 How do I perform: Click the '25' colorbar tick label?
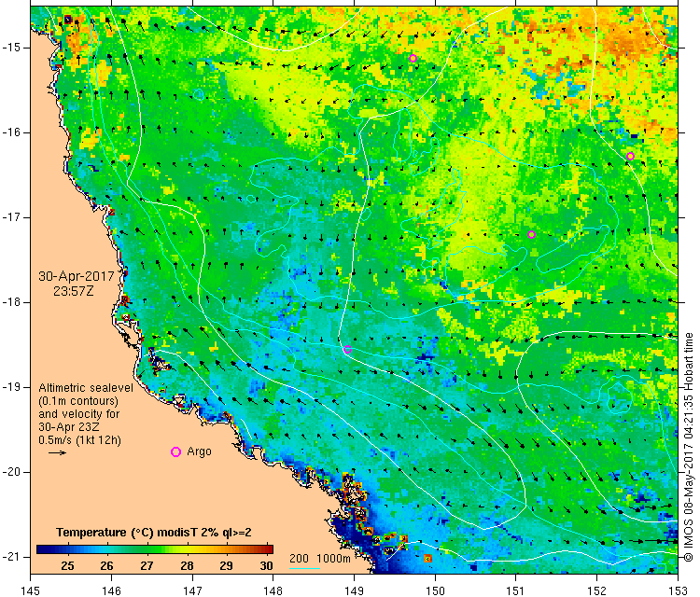coord(67,566)
